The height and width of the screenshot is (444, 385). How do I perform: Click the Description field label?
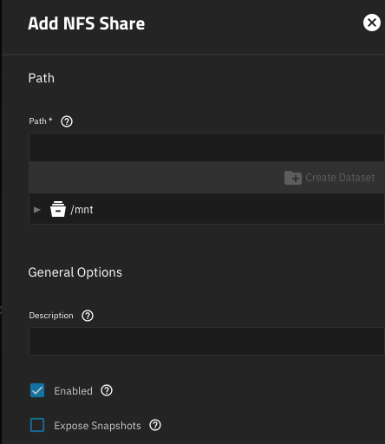pos(51,316)
